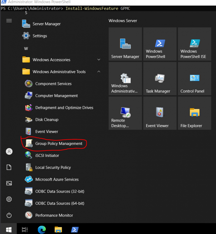
Task: Open Disk Cleanup
Action: [x=46, y=119]
